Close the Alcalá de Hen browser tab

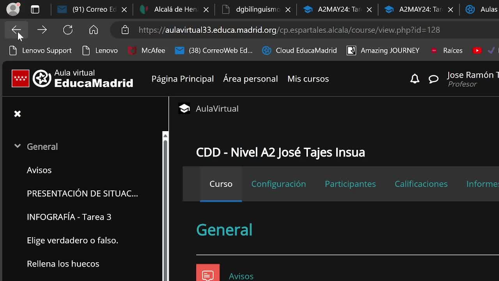pyautogui.click(x=206, y=9)
